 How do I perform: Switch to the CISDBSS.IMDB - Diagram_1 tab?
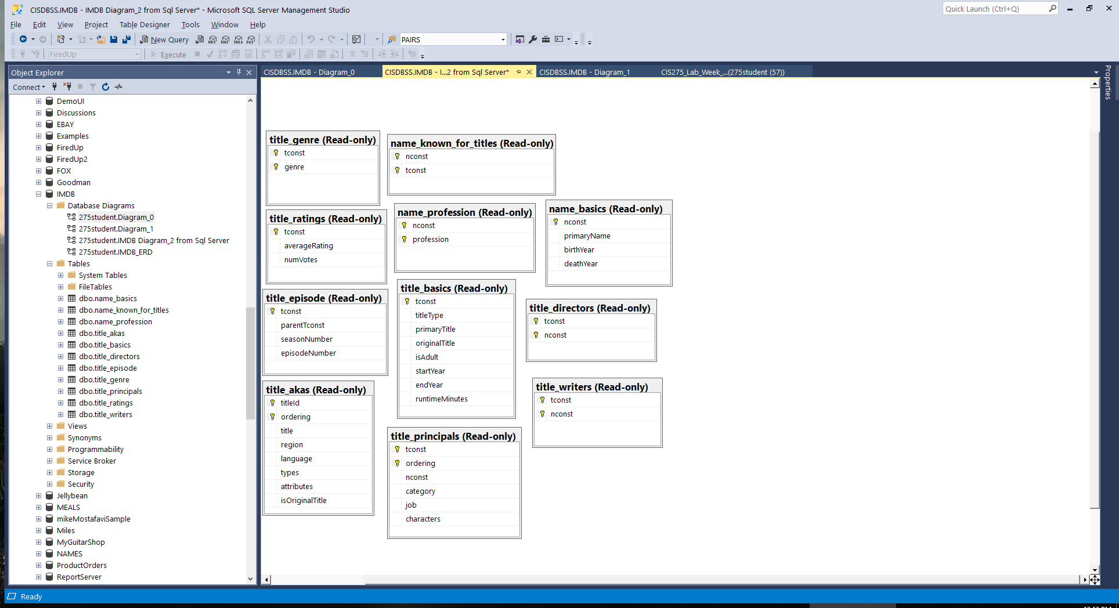[584, 72]
